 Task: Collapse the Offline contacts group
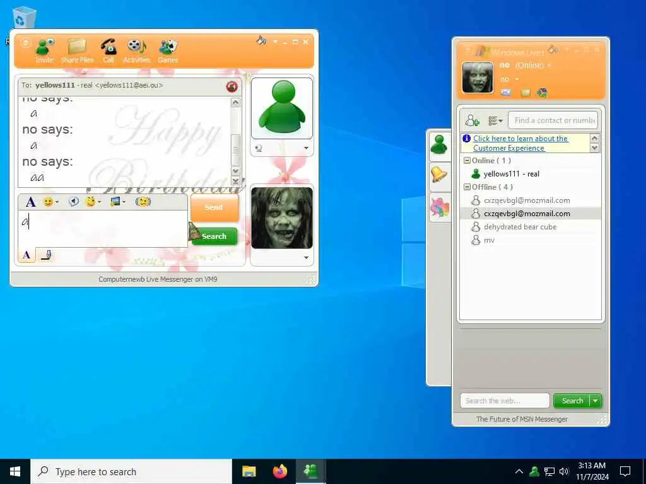coord(467,187)
